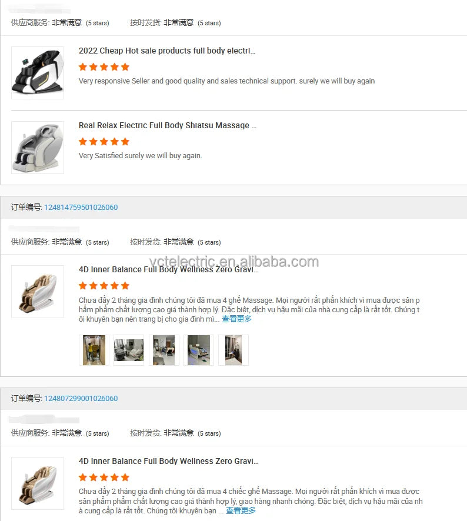Open 'Real Relax Electric Full Body Shiatsu' title

point(168,126)
